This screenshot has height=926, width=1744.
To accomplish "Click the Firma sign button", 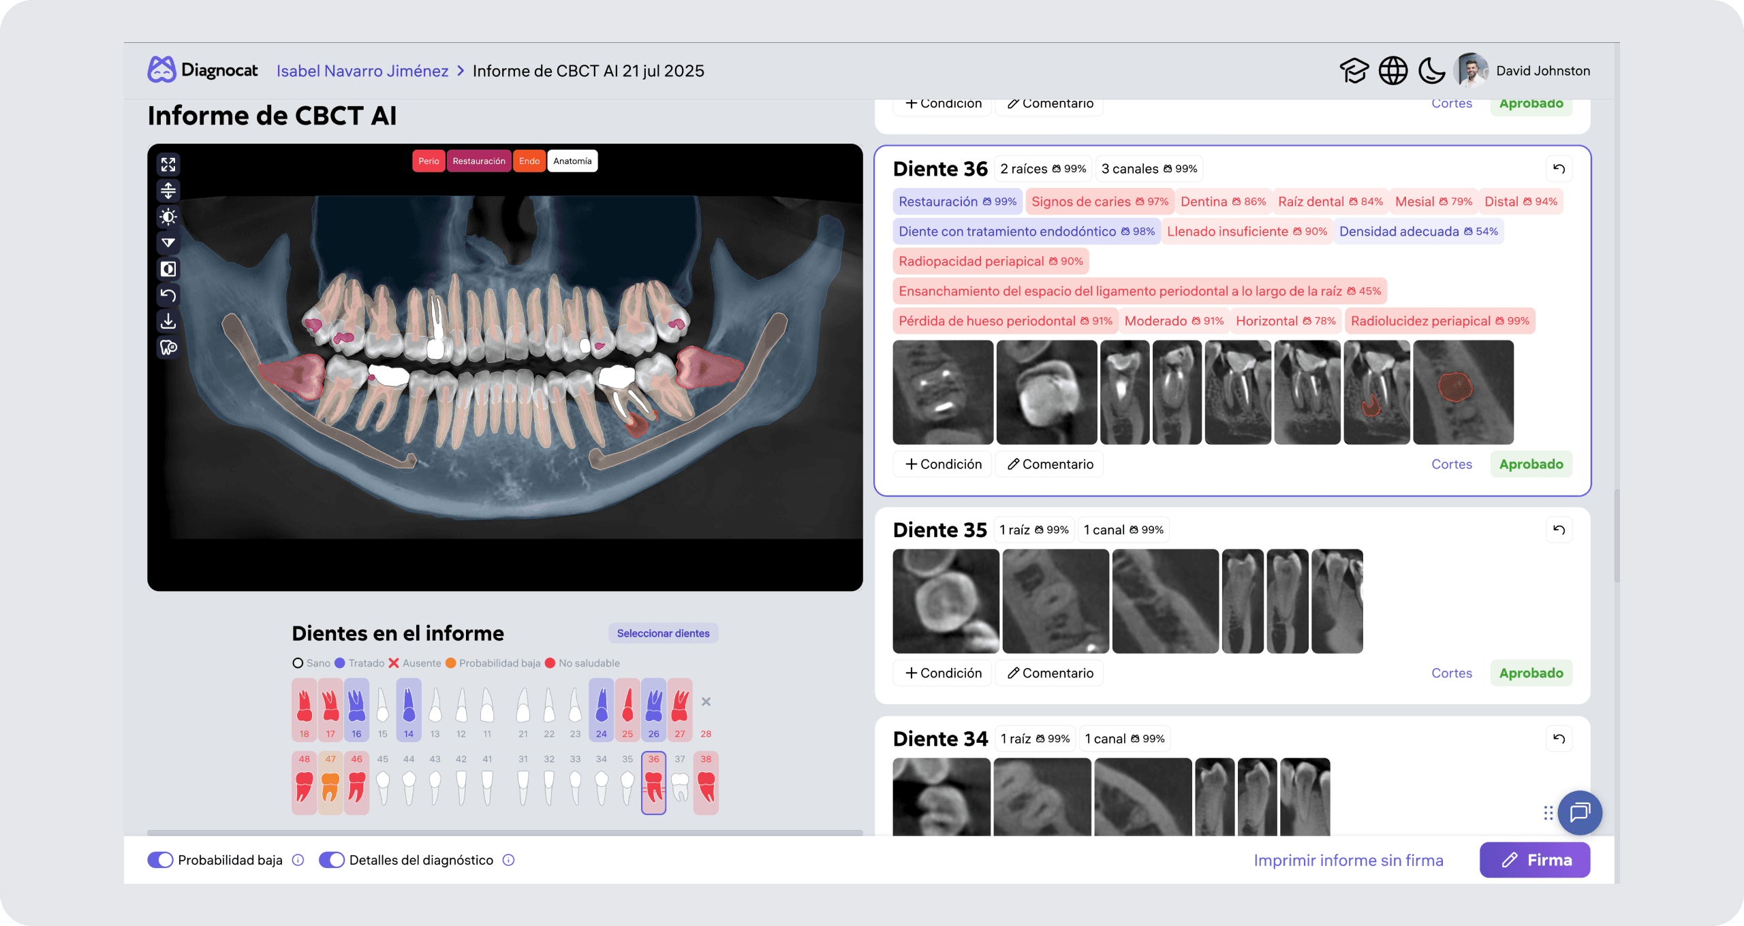I will click(x=1534, y=860).
